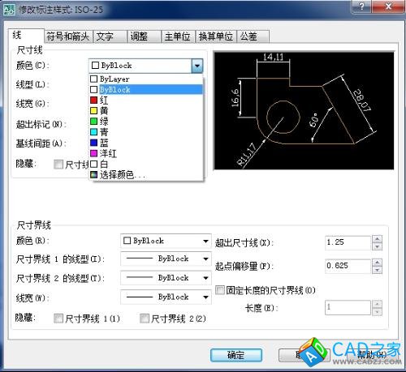The width and height of the screenshot is (406, 372).
Task: Click the help question mark icon
Action: click(361, 6)
